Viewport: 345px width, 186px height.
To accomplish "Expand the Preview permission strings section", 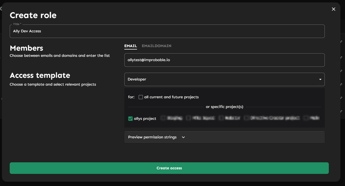I will 152,137.
